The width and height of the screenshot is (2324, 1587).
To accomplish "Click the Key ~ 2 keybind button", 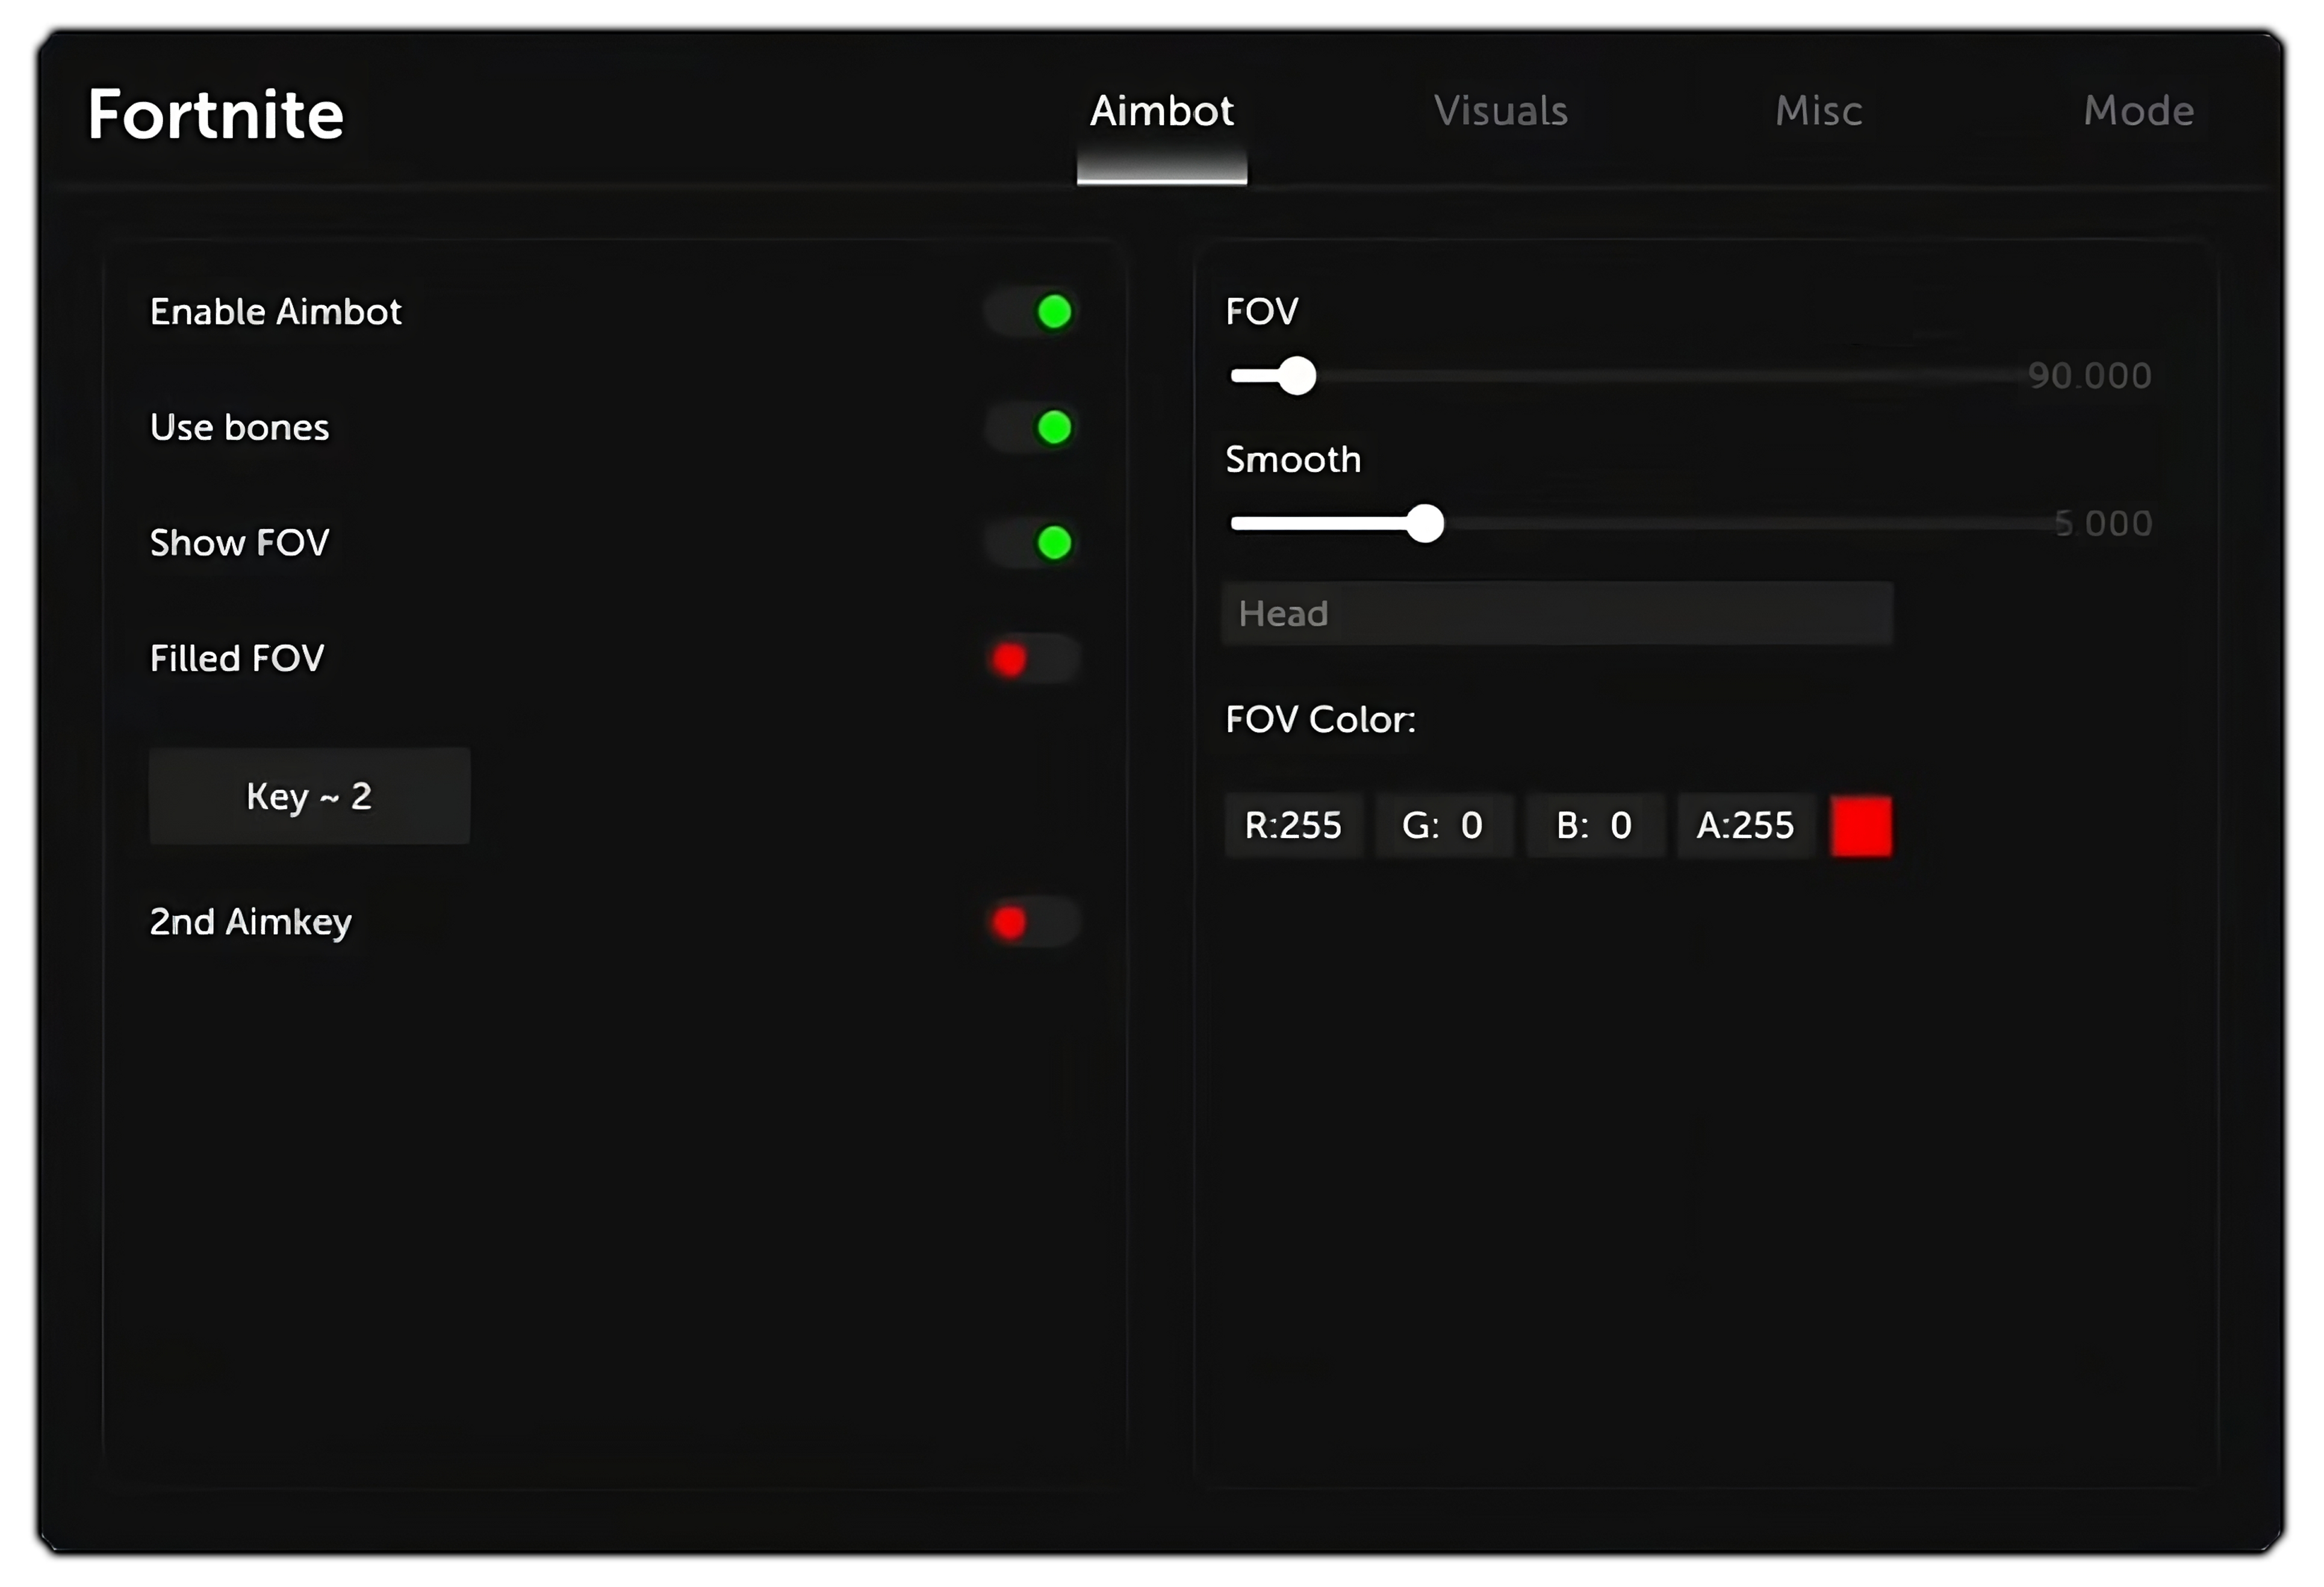I will [309, 796].
